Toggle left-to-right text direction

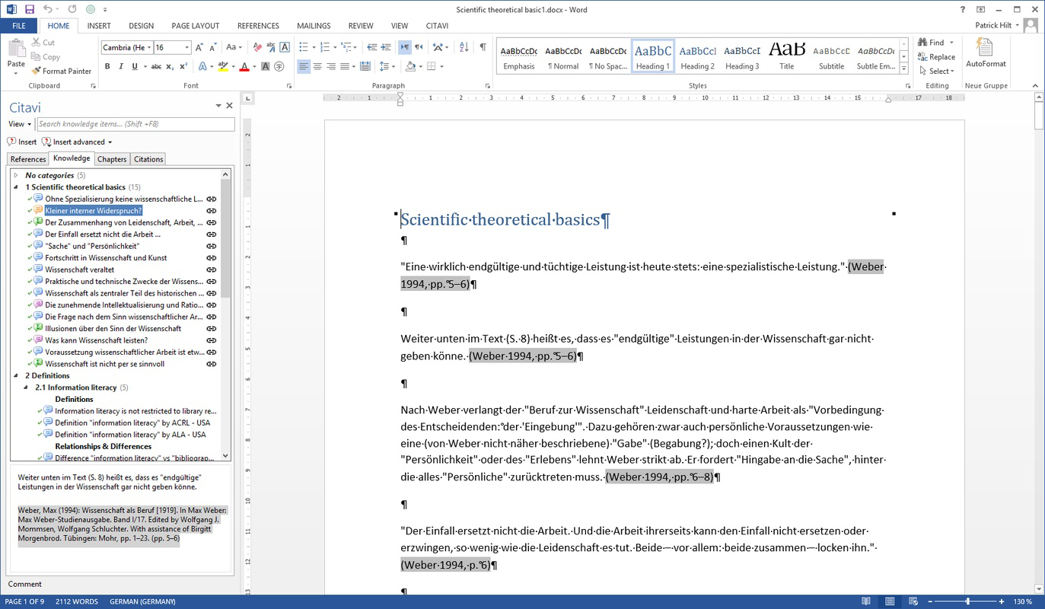[404, 47]
